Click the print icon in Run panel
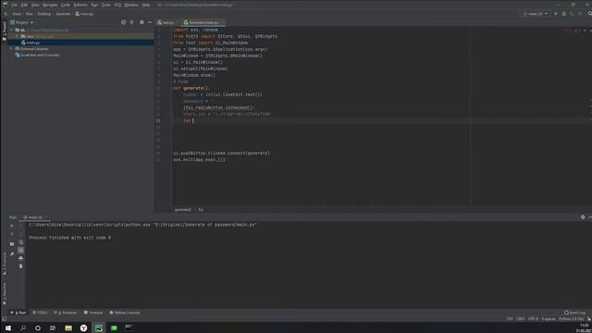 click(x=20, y=258)
